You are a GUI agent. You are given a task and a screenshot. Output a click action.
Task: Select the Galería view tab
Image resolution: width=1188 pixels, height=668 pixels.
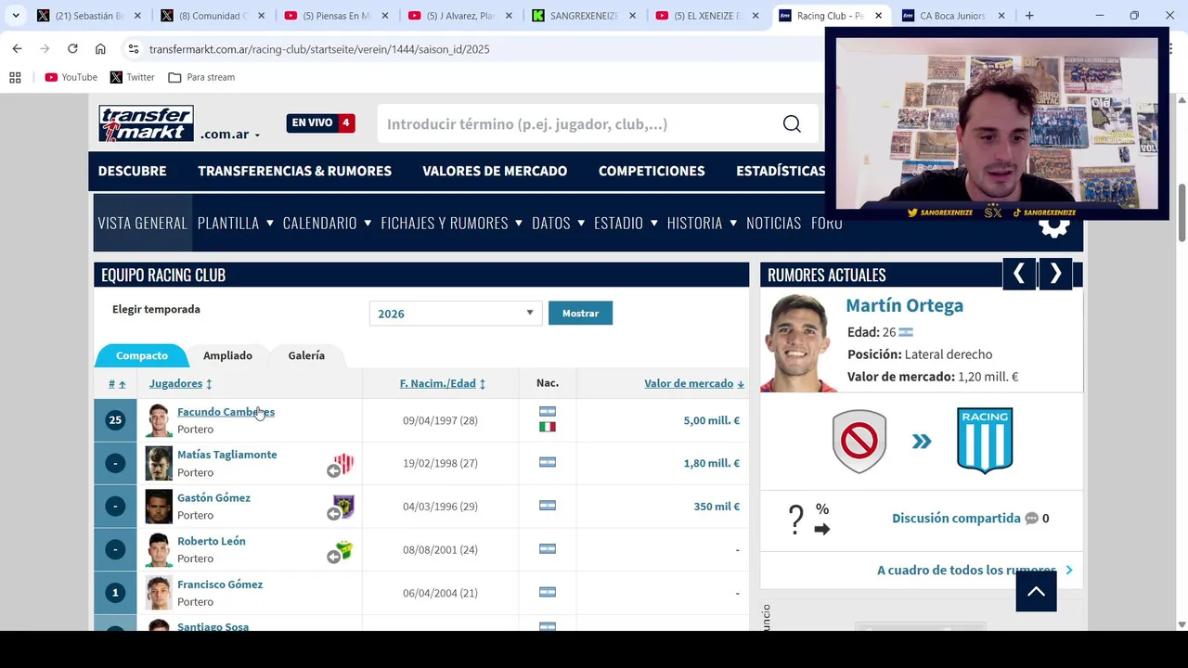tap(306, 355)
